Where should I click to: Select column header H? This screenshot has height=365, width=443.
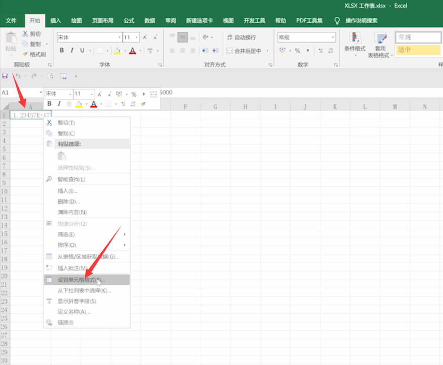tap(245, 107)
